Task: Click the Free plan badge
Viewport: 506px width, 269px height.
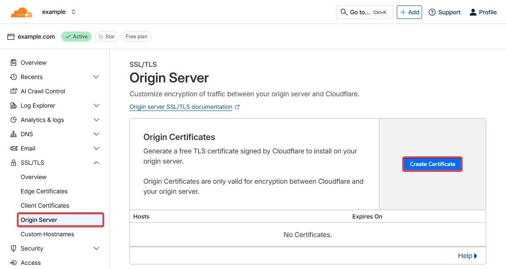Action: (137, 37)
